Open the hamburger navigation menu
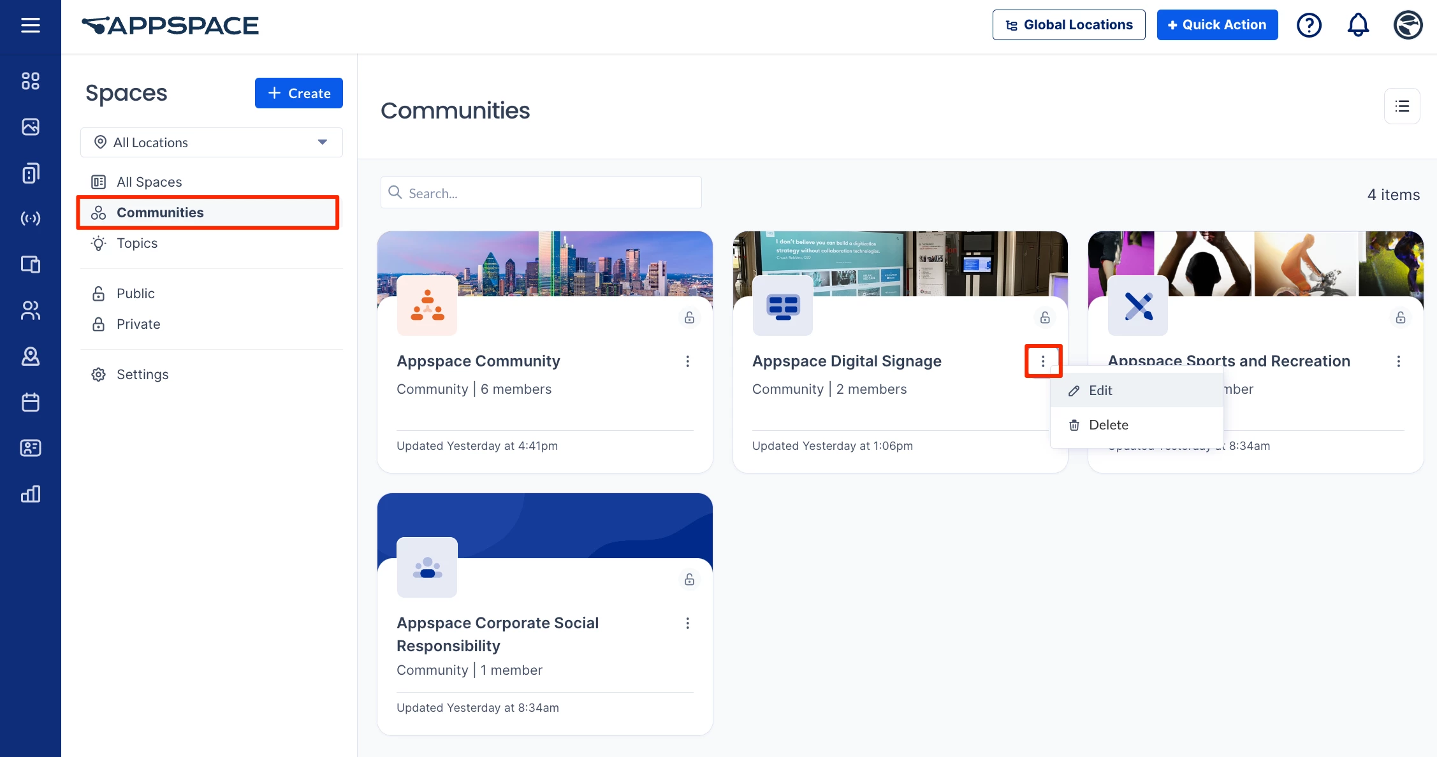Image resolution: width=1437 pixels, height=757 pixels. coord(30,25)
